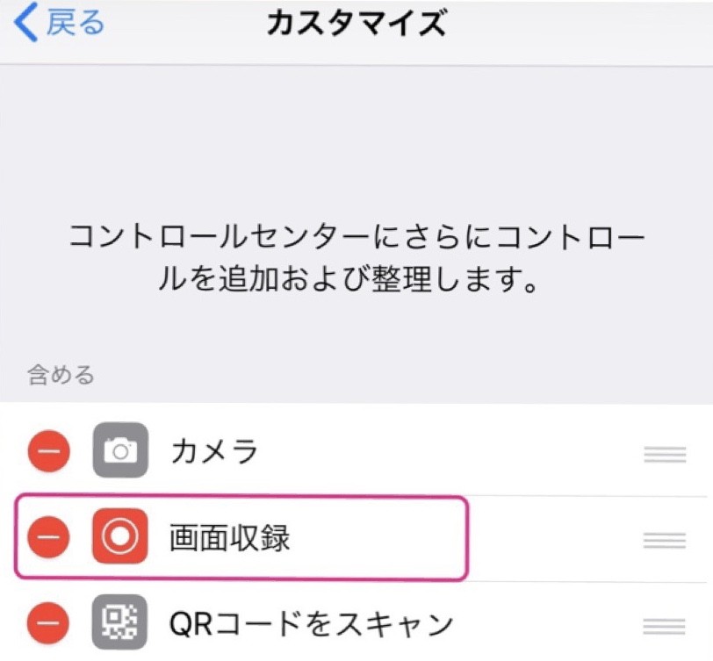The height and width of the screenshot is (661, 713).
Task: Go back via the 戻る link
Action: click(75, 25)
